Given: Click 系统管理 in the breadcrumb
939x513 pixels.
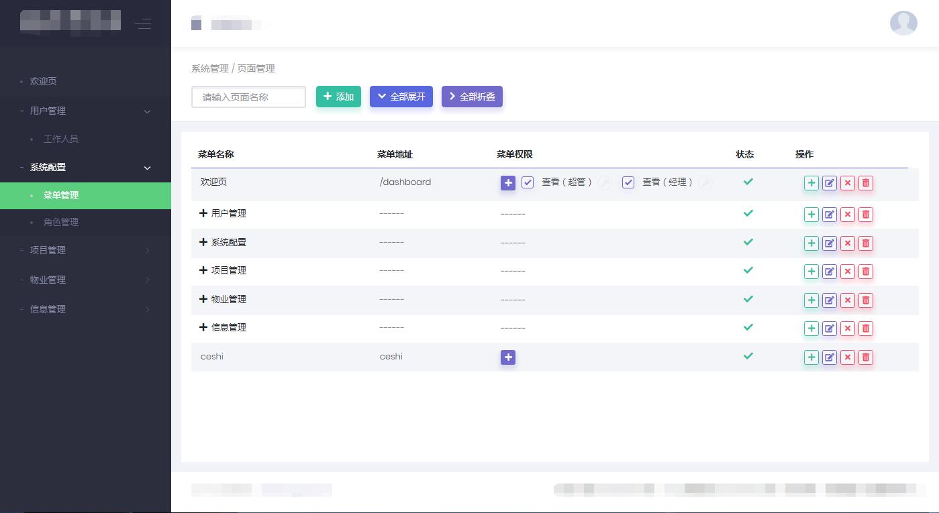Looking at the screenshot, I should (x=210, y=68).
